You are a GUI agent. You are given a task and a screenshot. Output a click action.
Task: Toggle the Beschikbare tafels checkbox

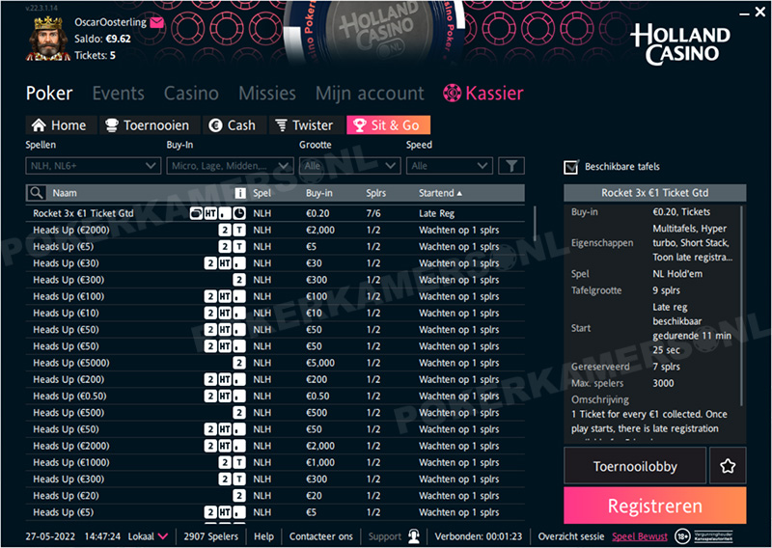click(570, 167)
